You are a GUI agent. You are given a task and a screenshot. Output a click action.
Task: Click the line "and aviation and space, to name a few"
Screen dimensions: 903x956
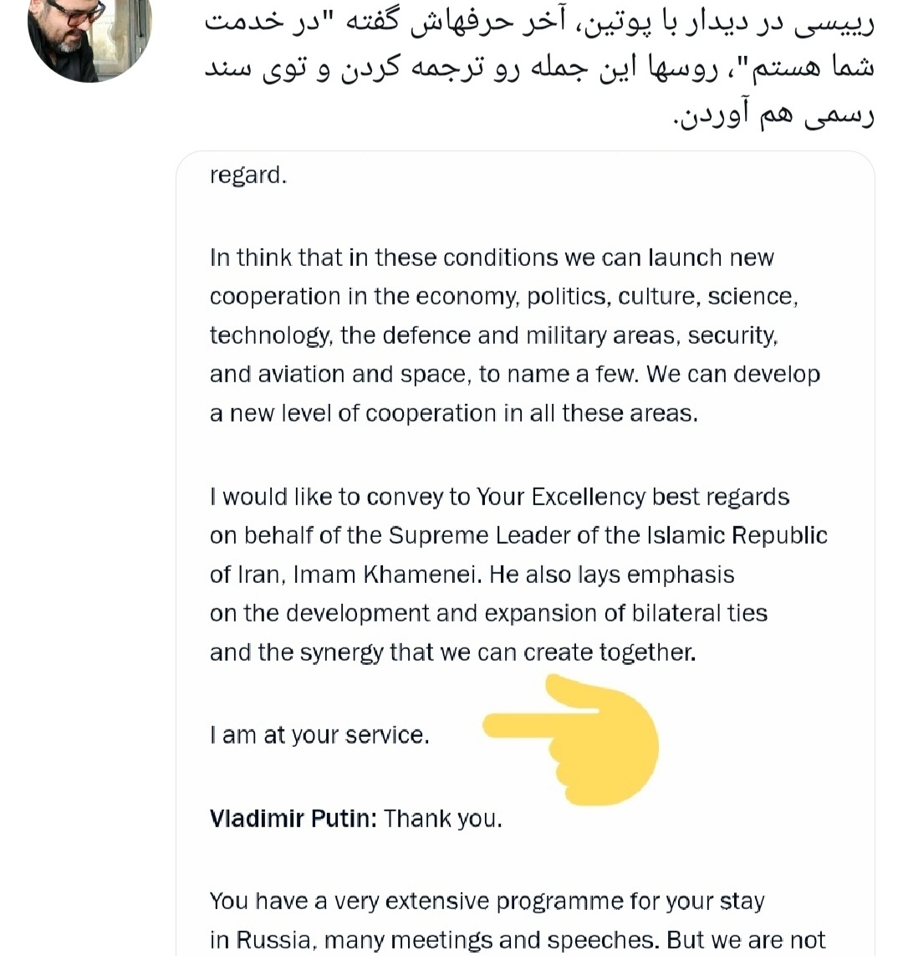click(515, 375)
